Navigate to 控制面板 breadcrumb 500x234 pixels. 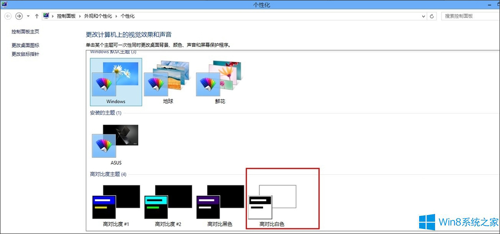click(x=66, y=16)
